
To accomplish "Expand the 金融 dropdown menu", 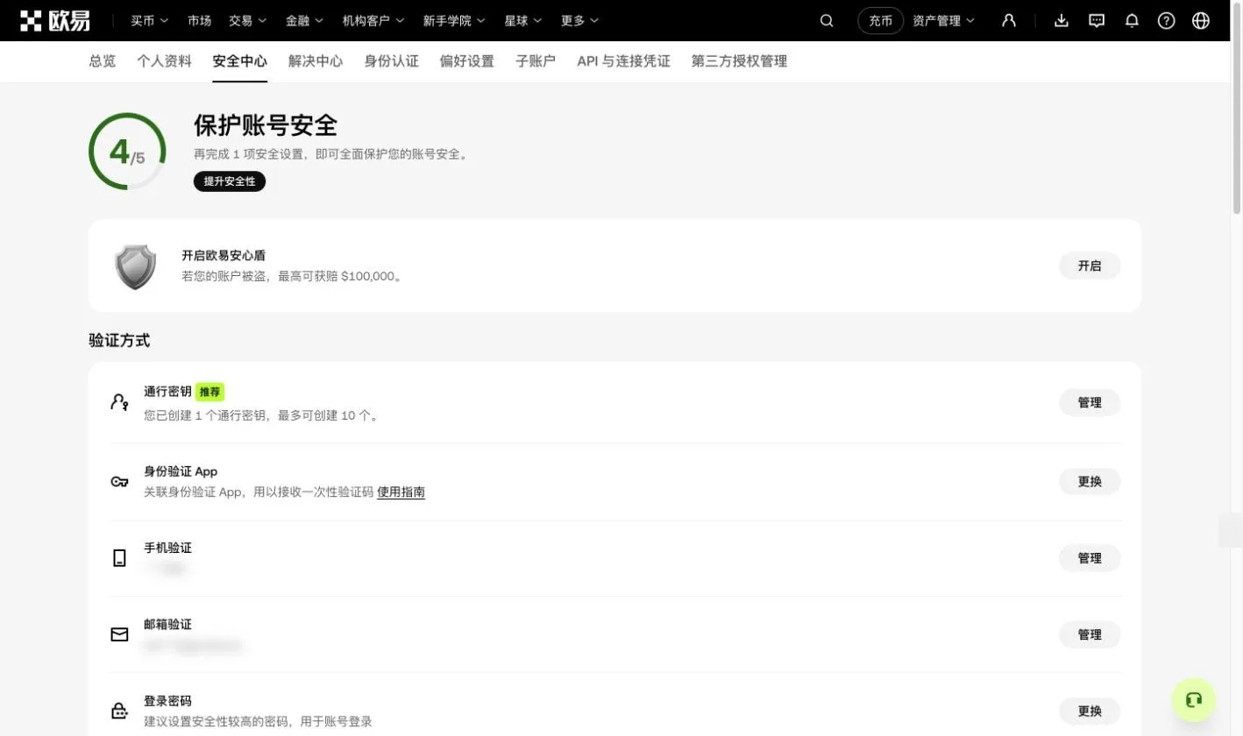I will [305, 20].
